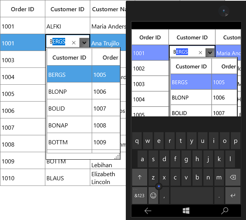Tap the Enter return key
The height and width of the screenshot is (220, 246).
(233, 195)
